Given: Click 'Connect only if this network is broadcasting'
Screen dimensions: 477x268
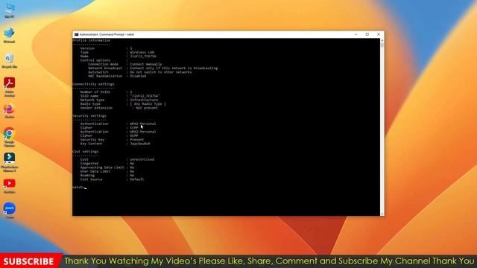Looking at the screenshot, I should click(x=174, y=68).
